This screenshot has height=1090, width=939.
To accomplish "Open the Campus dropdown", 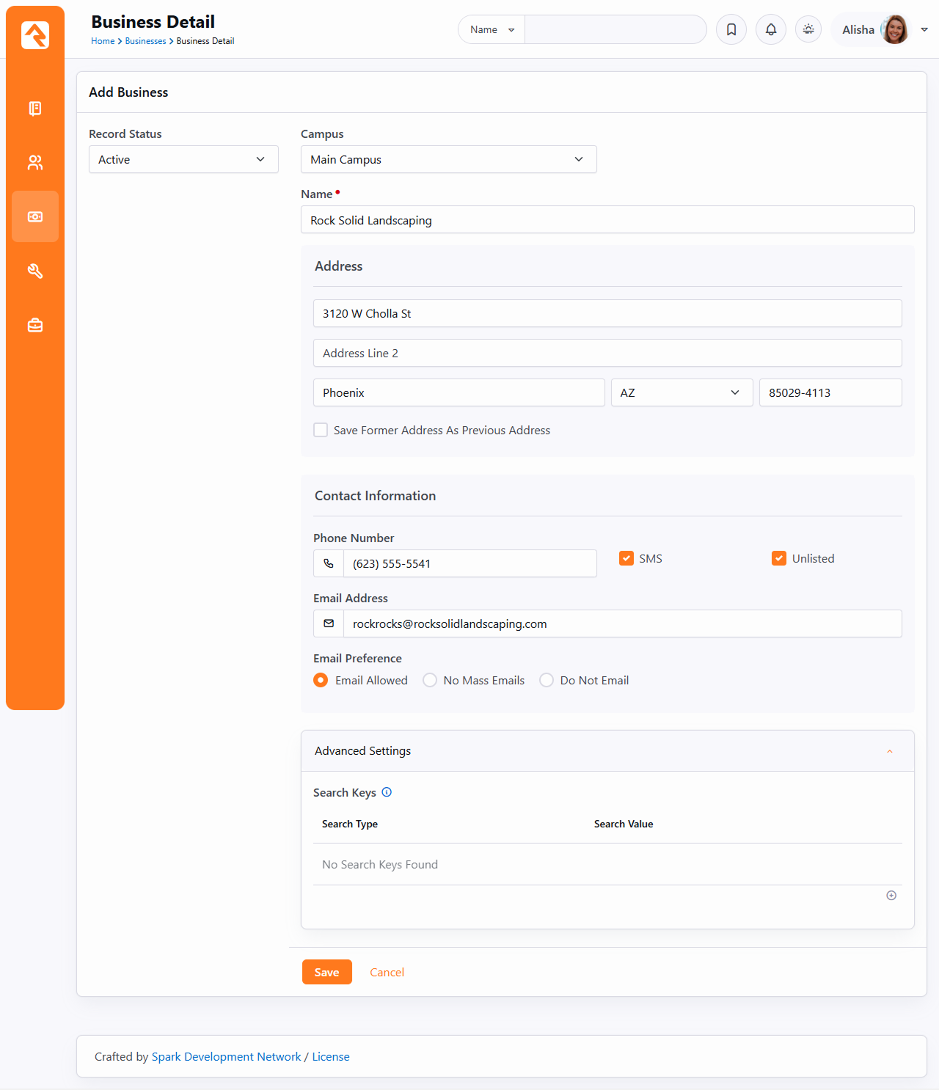I will (x=448, y=159).
